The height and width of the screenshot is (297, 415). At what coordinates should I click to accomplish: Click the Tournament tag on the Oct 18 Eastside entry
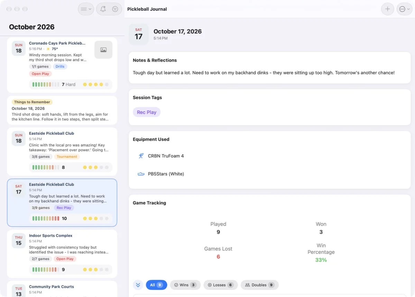pyautogui.click(x=67, y=157)
